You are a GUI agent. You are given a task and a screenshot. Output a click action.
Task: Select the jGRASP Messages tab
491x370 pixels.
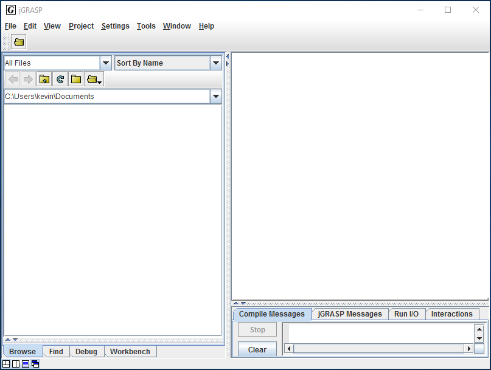point(350,314)
